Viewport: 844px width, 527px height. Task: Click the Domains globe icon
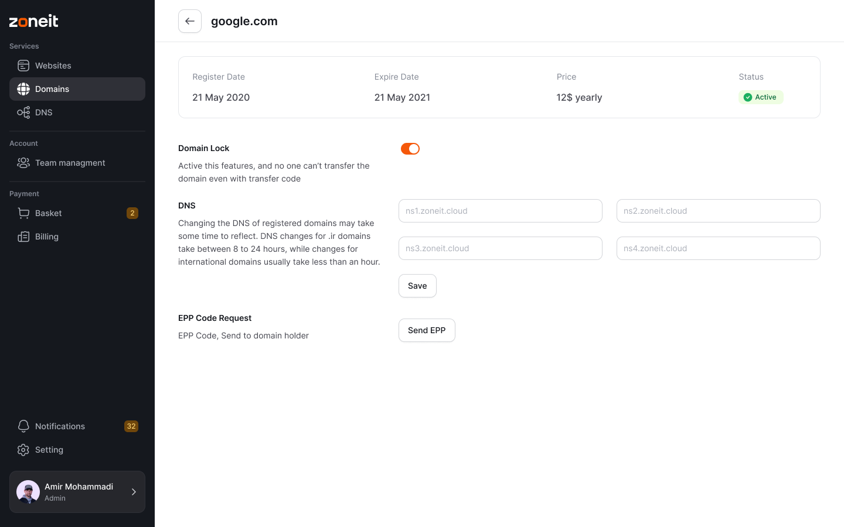tap(23, 89)
